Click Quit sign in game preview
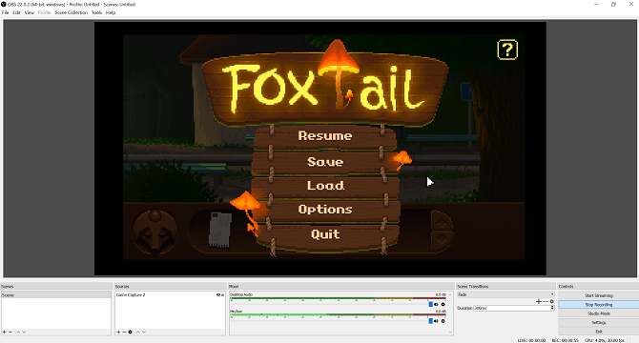The image size is (639, 343). pyautogui.click(x=325, y=234)
